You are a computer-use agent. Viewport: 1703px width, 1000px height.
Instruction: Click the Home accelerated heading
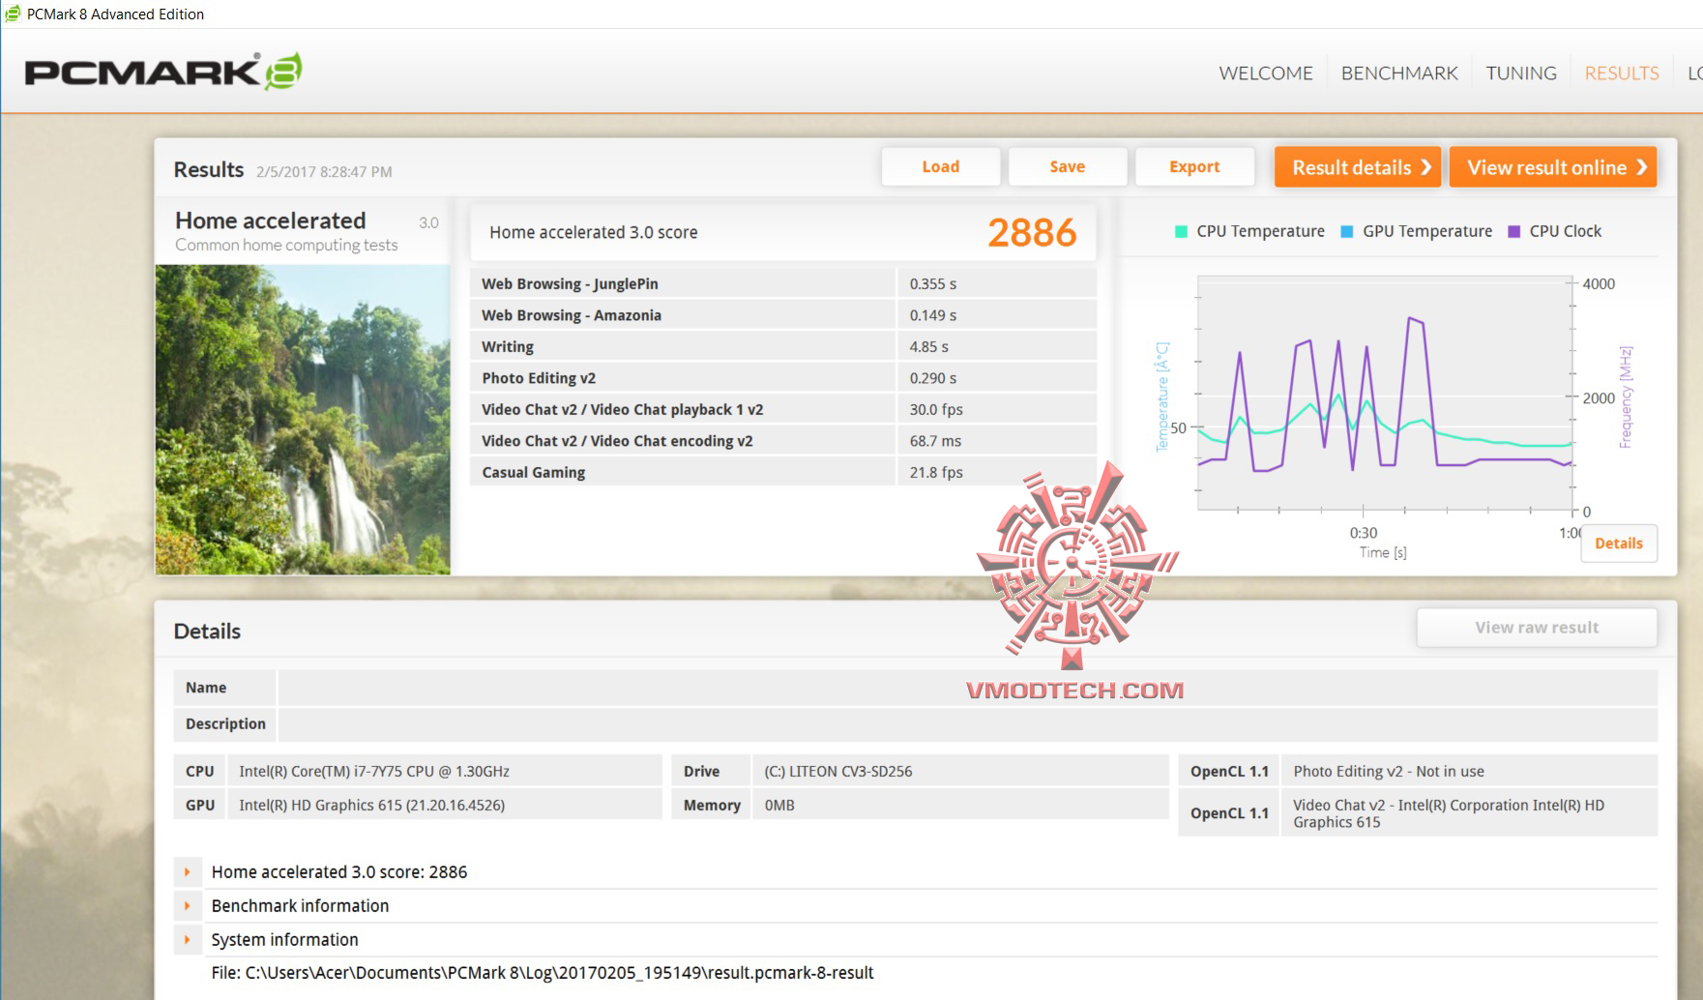coord(271,221)
